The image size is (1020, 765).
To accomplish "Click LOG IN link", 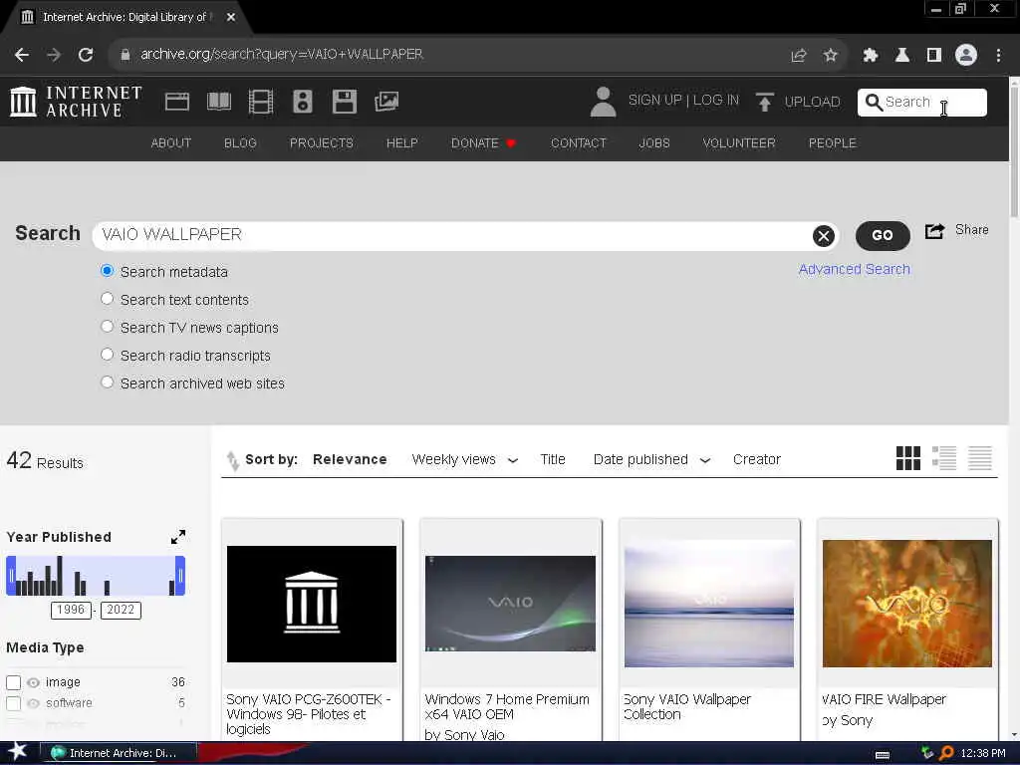I will click(x=715, y=101).
